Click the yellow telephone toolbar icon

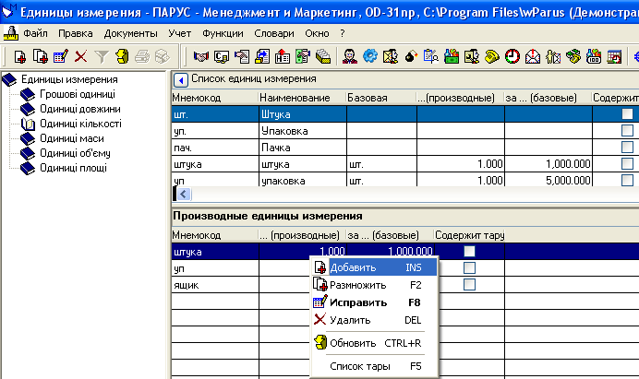click(x=492, y=56)
